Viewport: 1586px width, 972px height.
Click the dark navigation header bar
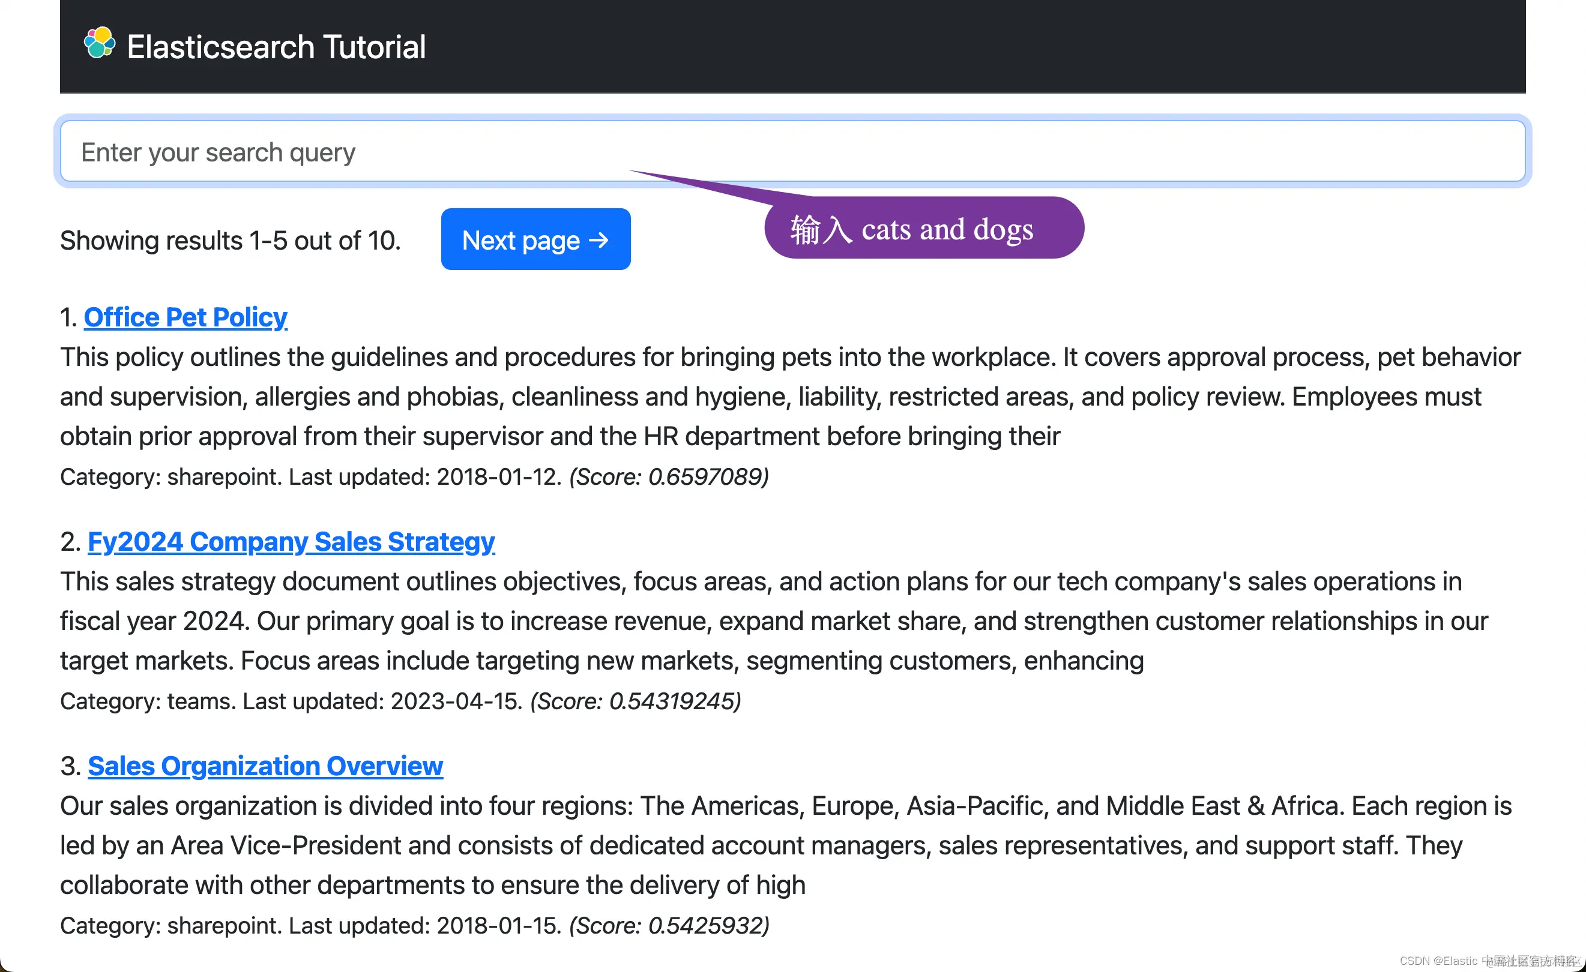(965, 46)
